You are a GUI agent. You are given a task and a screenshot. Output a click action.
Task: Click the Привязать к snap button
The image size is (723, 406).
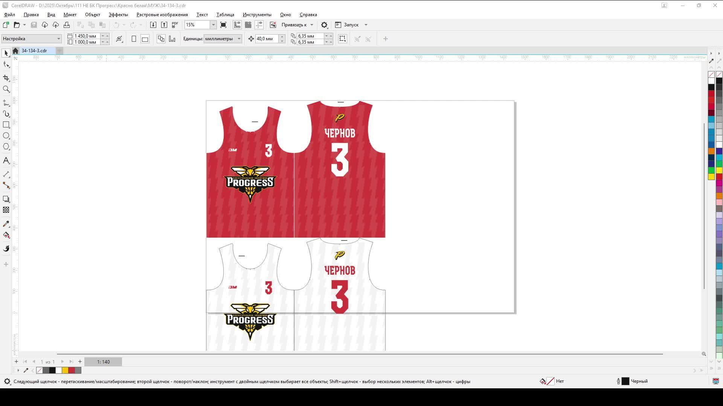point(294,25)
